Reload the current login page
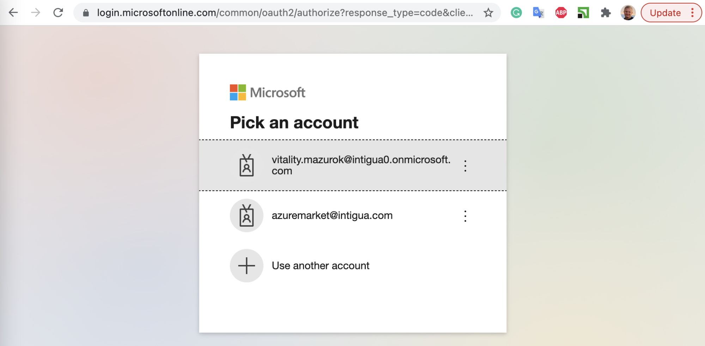 (x=58, y=13)
